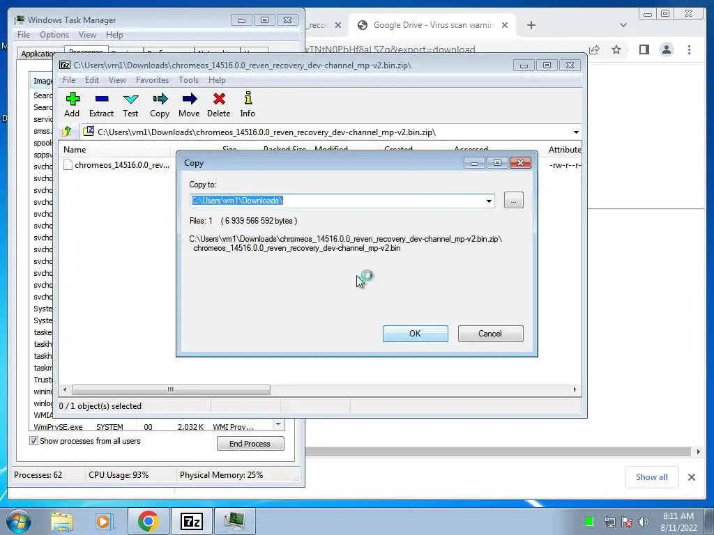Click the green CPU meter tray icon
714x535 pixels.
click(589, 521)
